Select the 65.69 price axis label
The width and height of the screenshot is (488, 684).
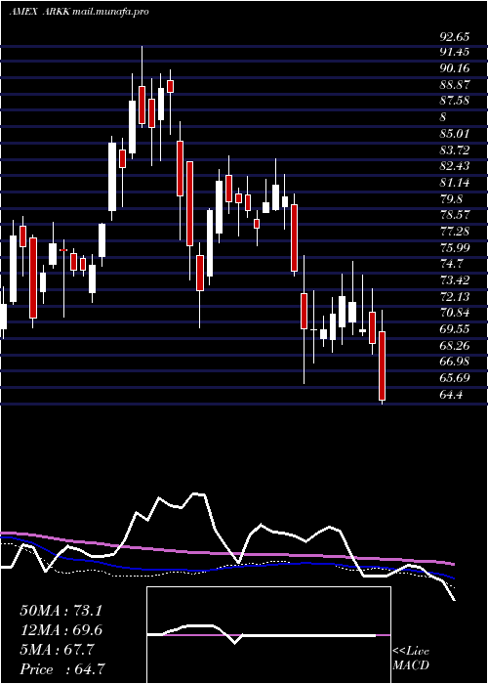(x=455, y=378)
